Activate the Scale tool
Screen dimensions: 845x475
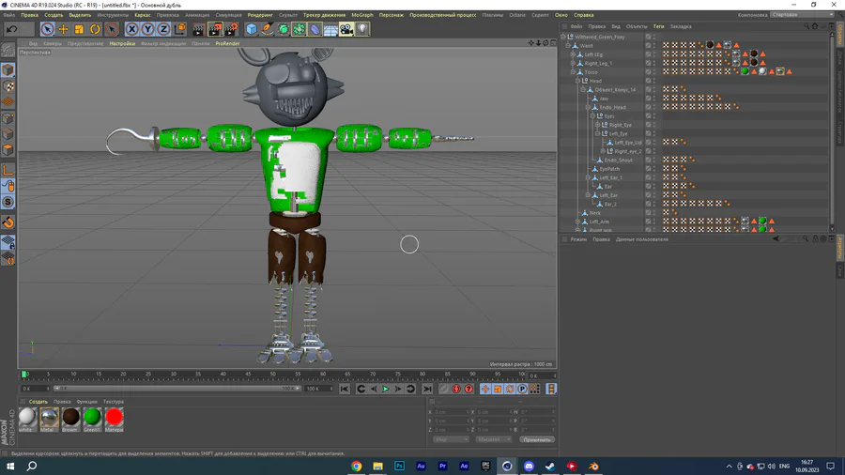(79, 29)
